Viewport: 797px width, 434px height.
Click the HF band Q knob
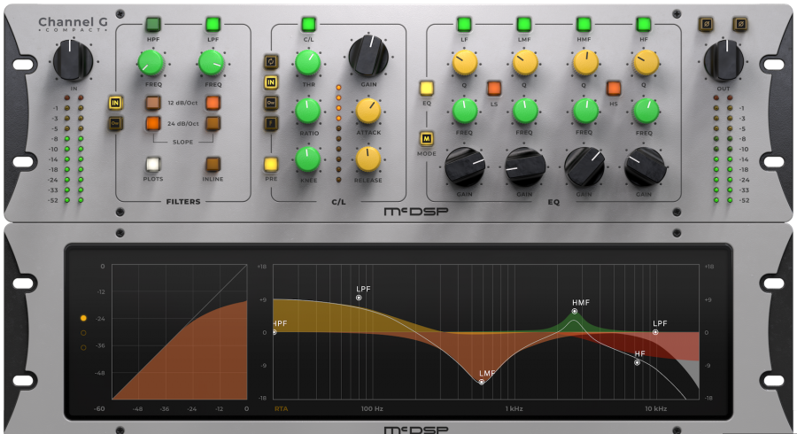[645, 63]
